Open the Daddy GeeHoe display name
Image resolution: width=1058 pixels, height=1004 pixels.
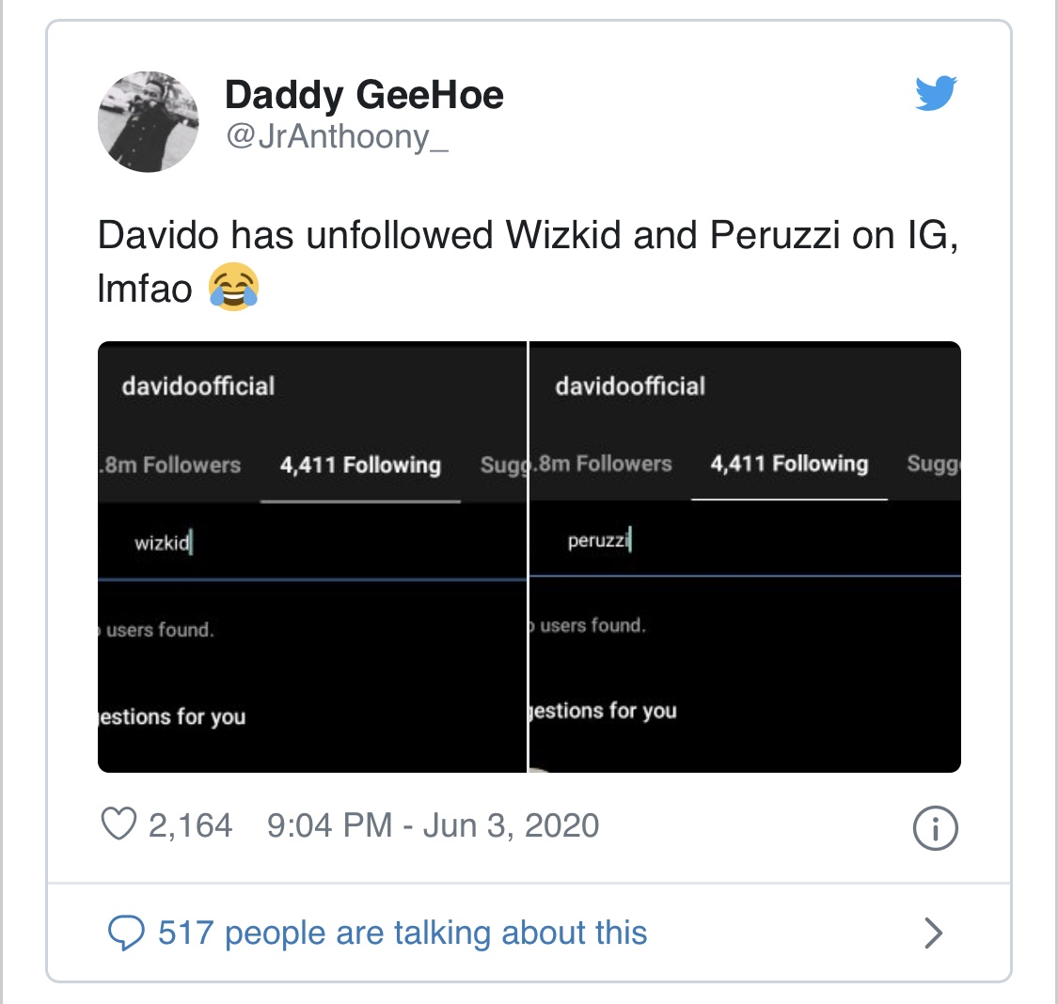click(x=364, y=95)
